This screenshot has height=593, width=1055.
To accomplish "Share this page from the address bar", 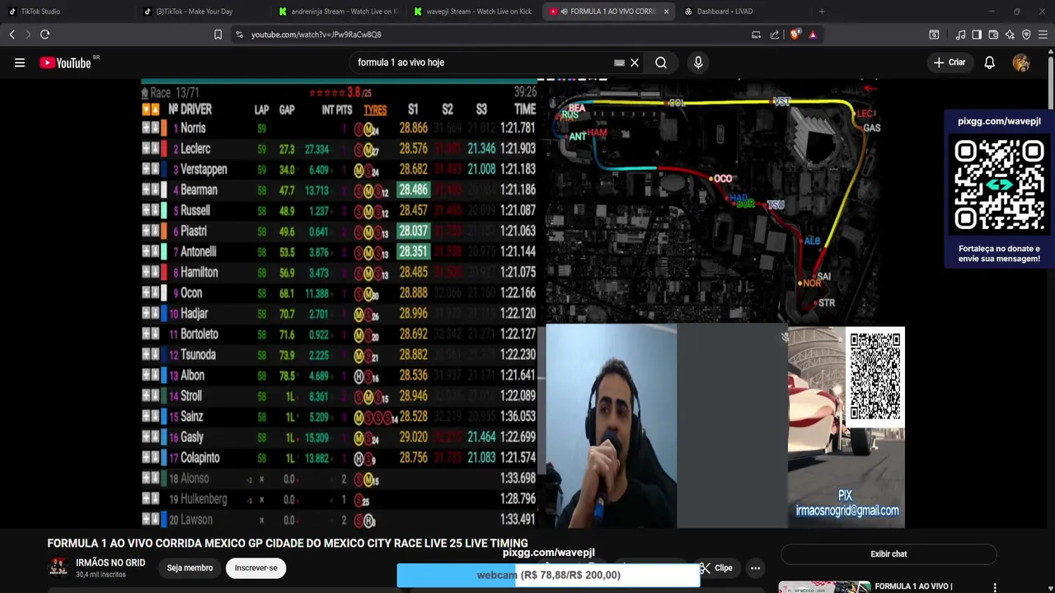I will [x=775, y=35].
